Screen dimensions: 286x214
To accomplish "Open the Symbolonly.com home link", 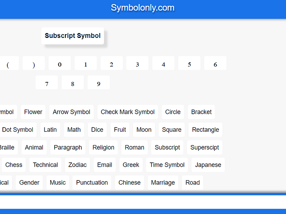I will pyautogui.click(x=143, y=8).
